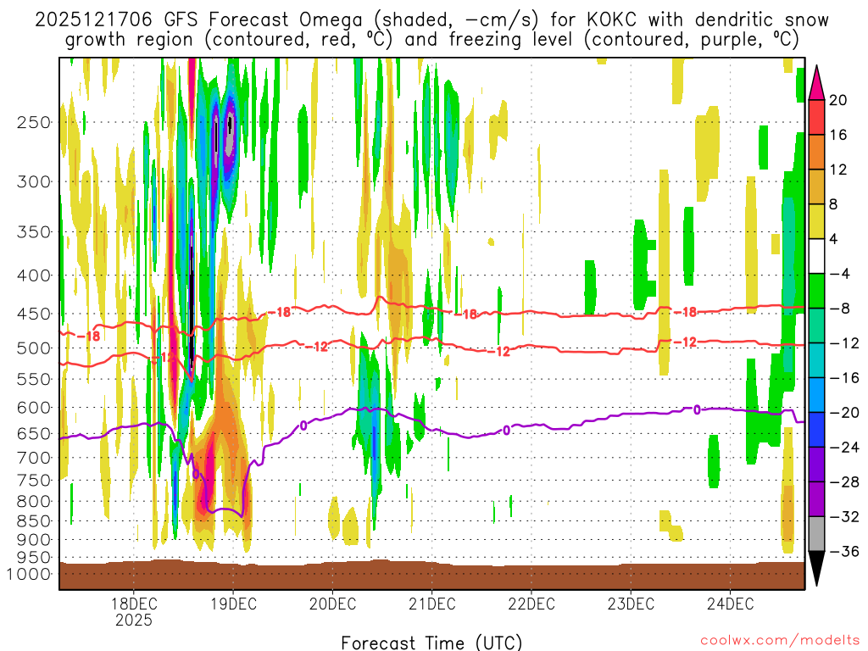
Task: Click the 22DEC time axis label
Action: (x=531, y=604)
